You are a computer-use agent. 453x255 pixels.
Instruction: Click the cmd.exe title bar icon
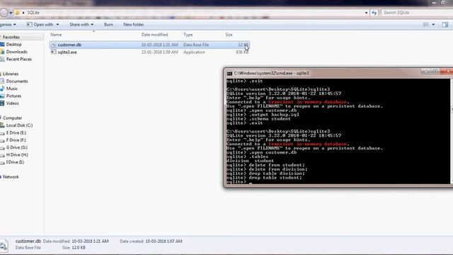[x=229, y=74]
